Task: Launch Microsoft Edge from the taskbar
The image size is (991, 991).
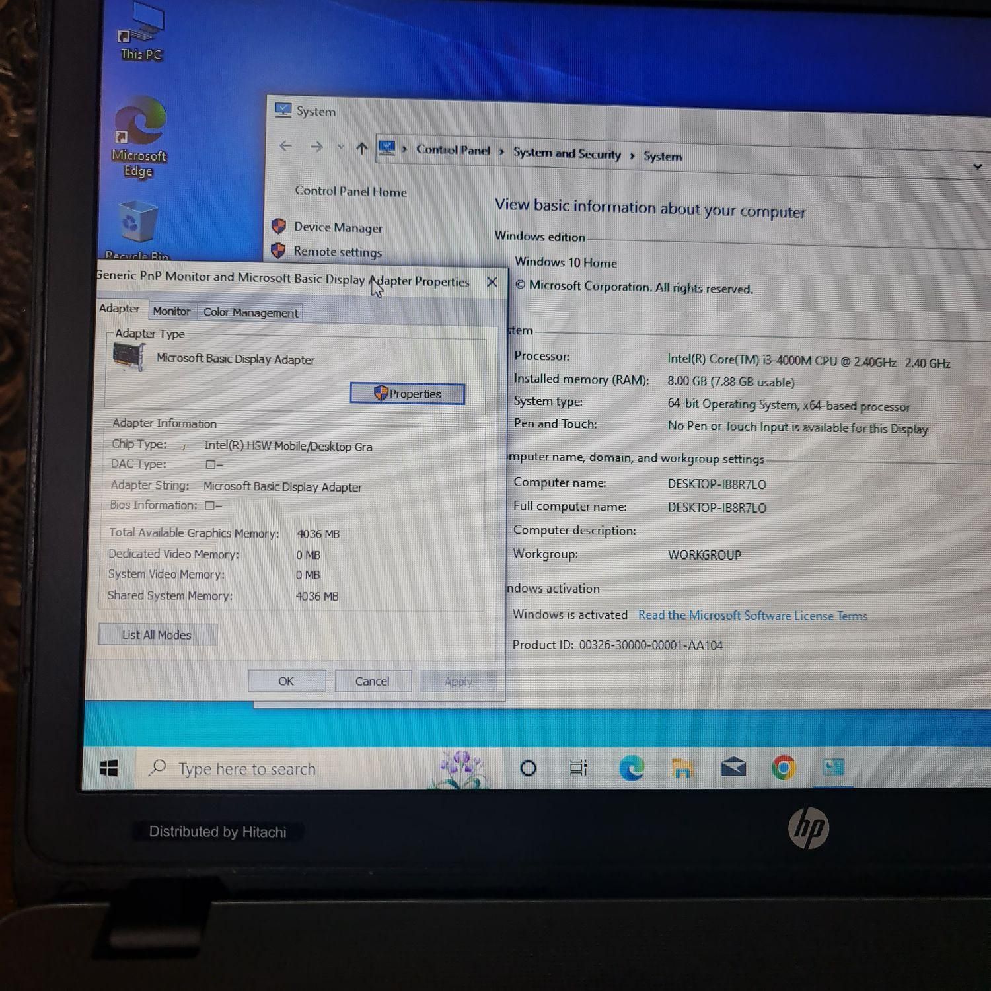Action: [x=632, y=768]
